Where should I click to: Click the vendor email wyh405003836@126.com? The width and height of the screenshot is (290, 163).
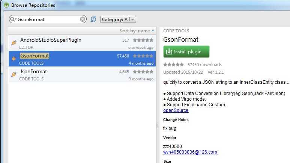190,152
